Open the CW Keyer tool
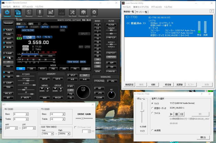216x143 pixels. point(51,12)
